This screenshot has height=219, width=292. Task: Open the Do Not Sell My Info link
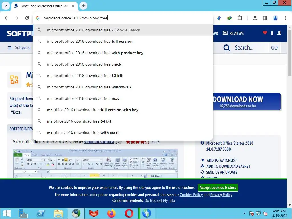pos(160,200)
